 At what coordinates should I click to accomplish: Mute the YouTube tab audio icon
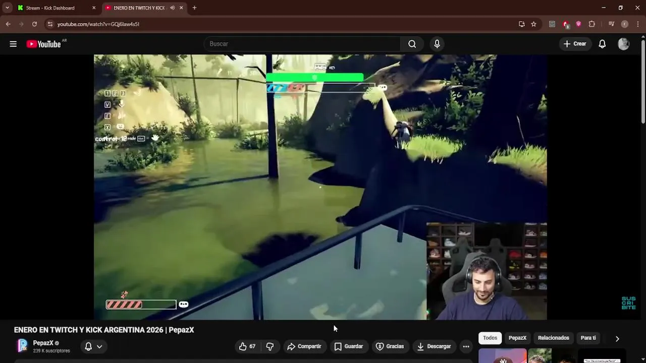tap(173, 8)
